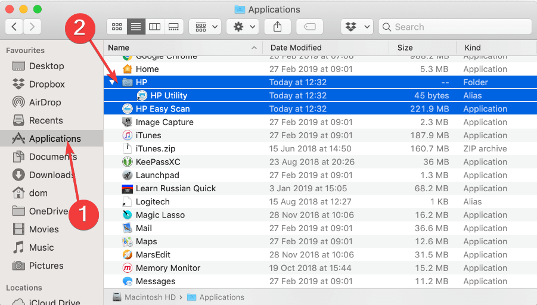Viewport: 537px width, 305px height.
Task: Switch to list view
Action: 136,27
